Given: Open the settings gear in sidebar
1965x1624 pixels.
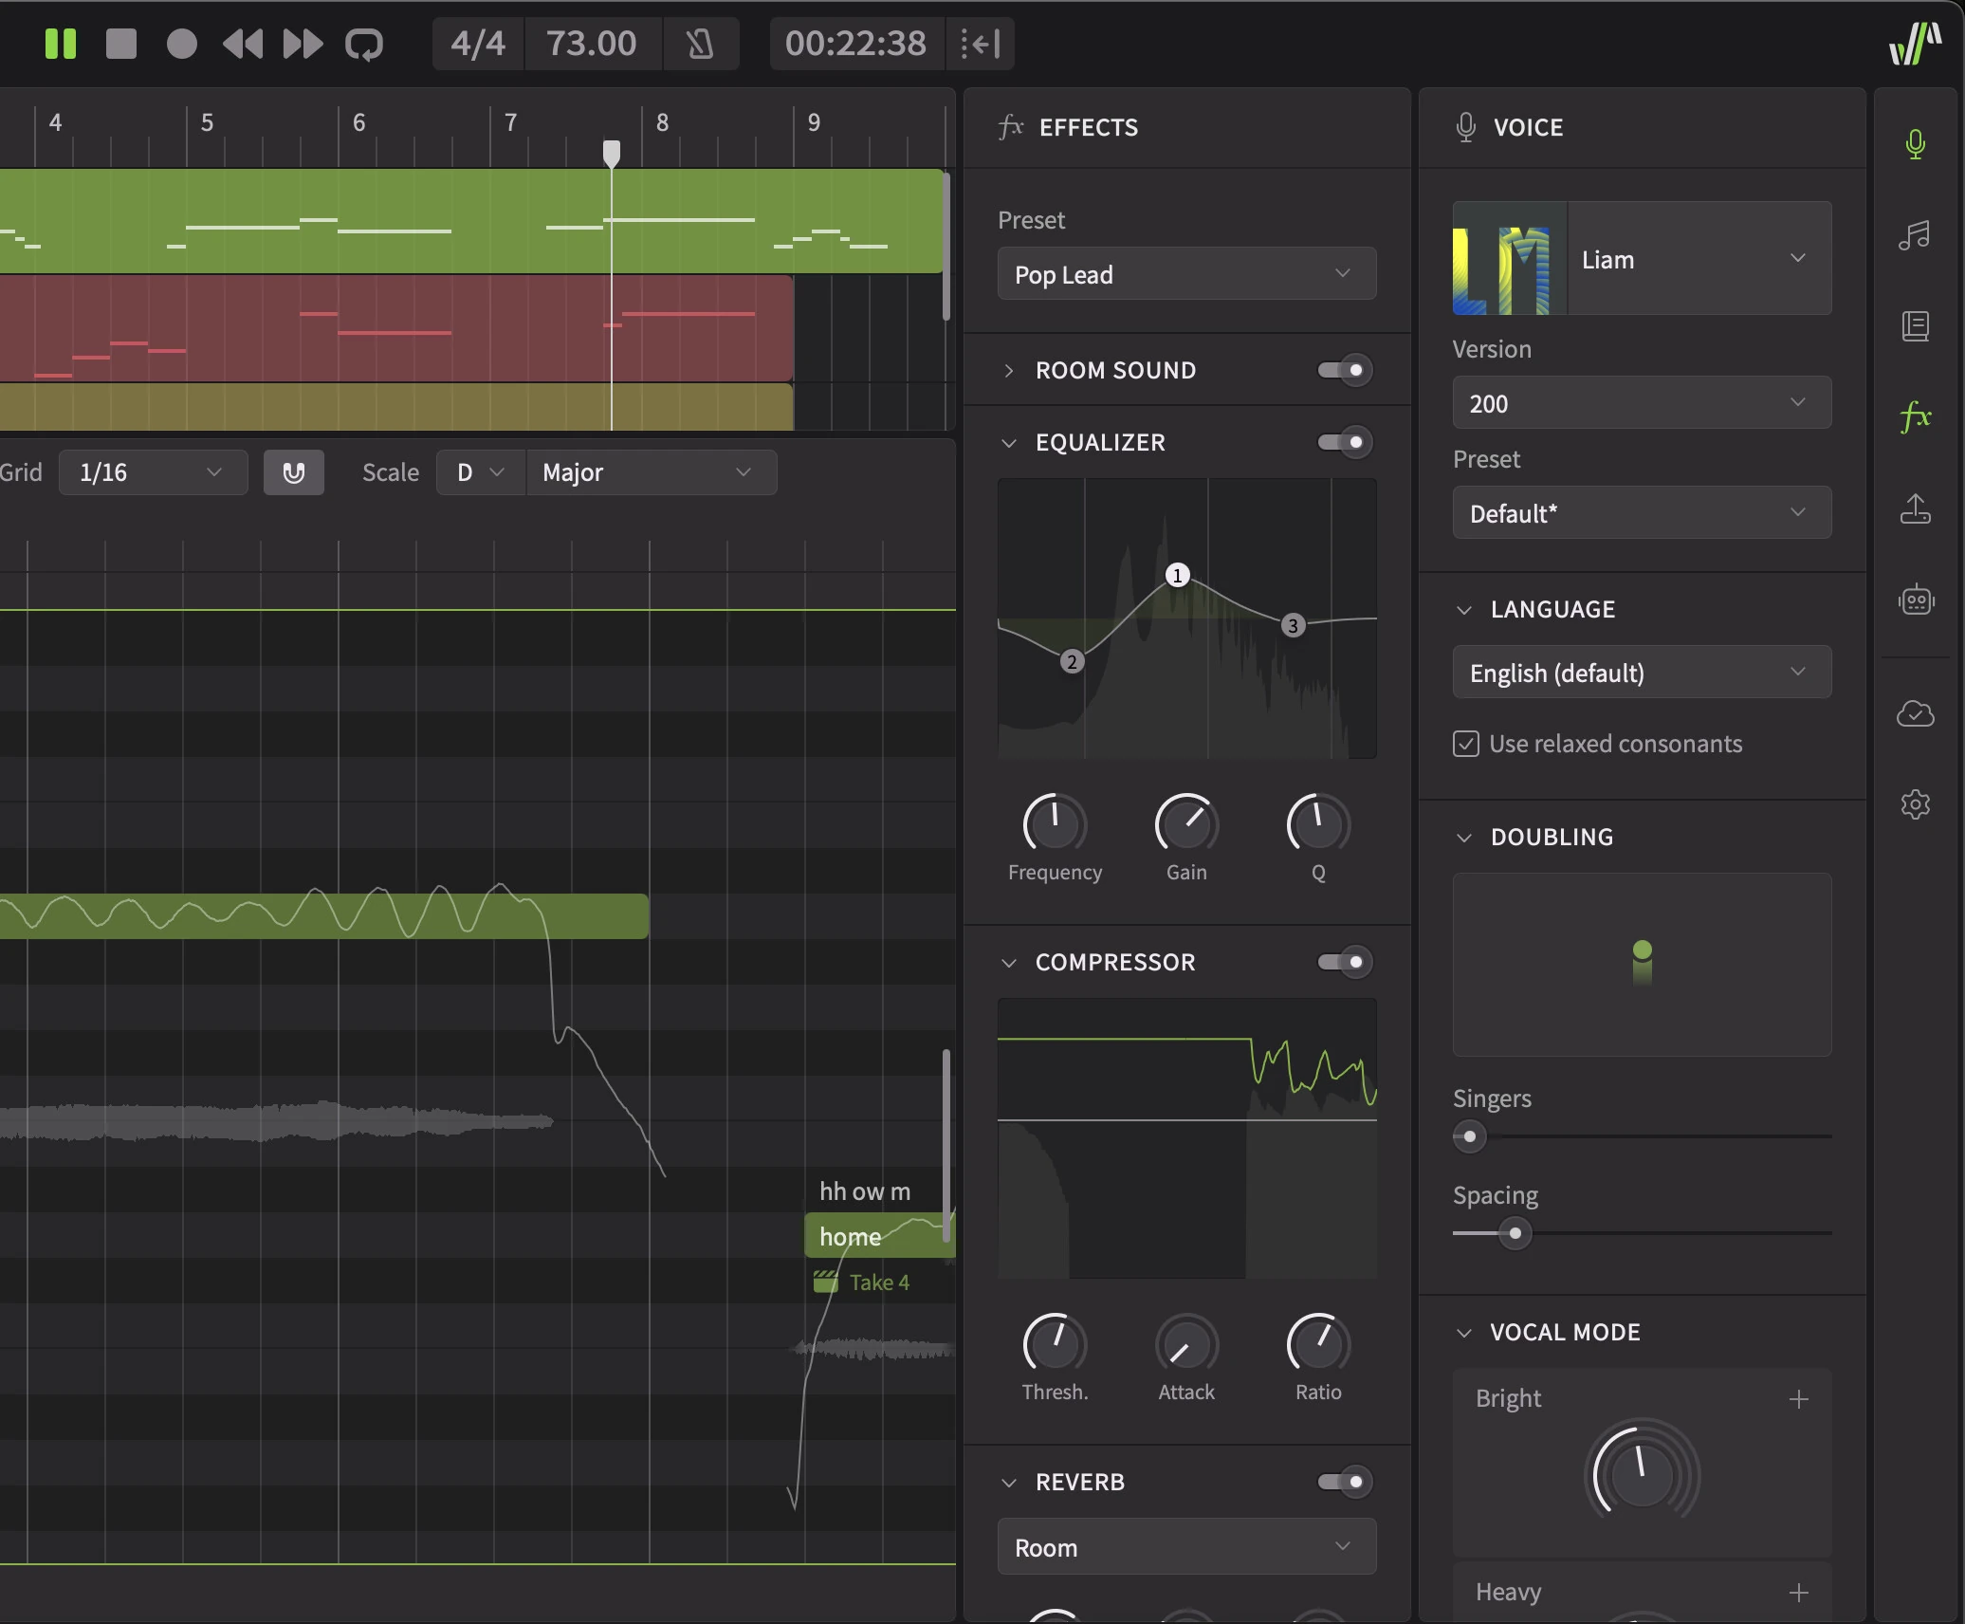Looking at the screenshot, I should 1915,804.
